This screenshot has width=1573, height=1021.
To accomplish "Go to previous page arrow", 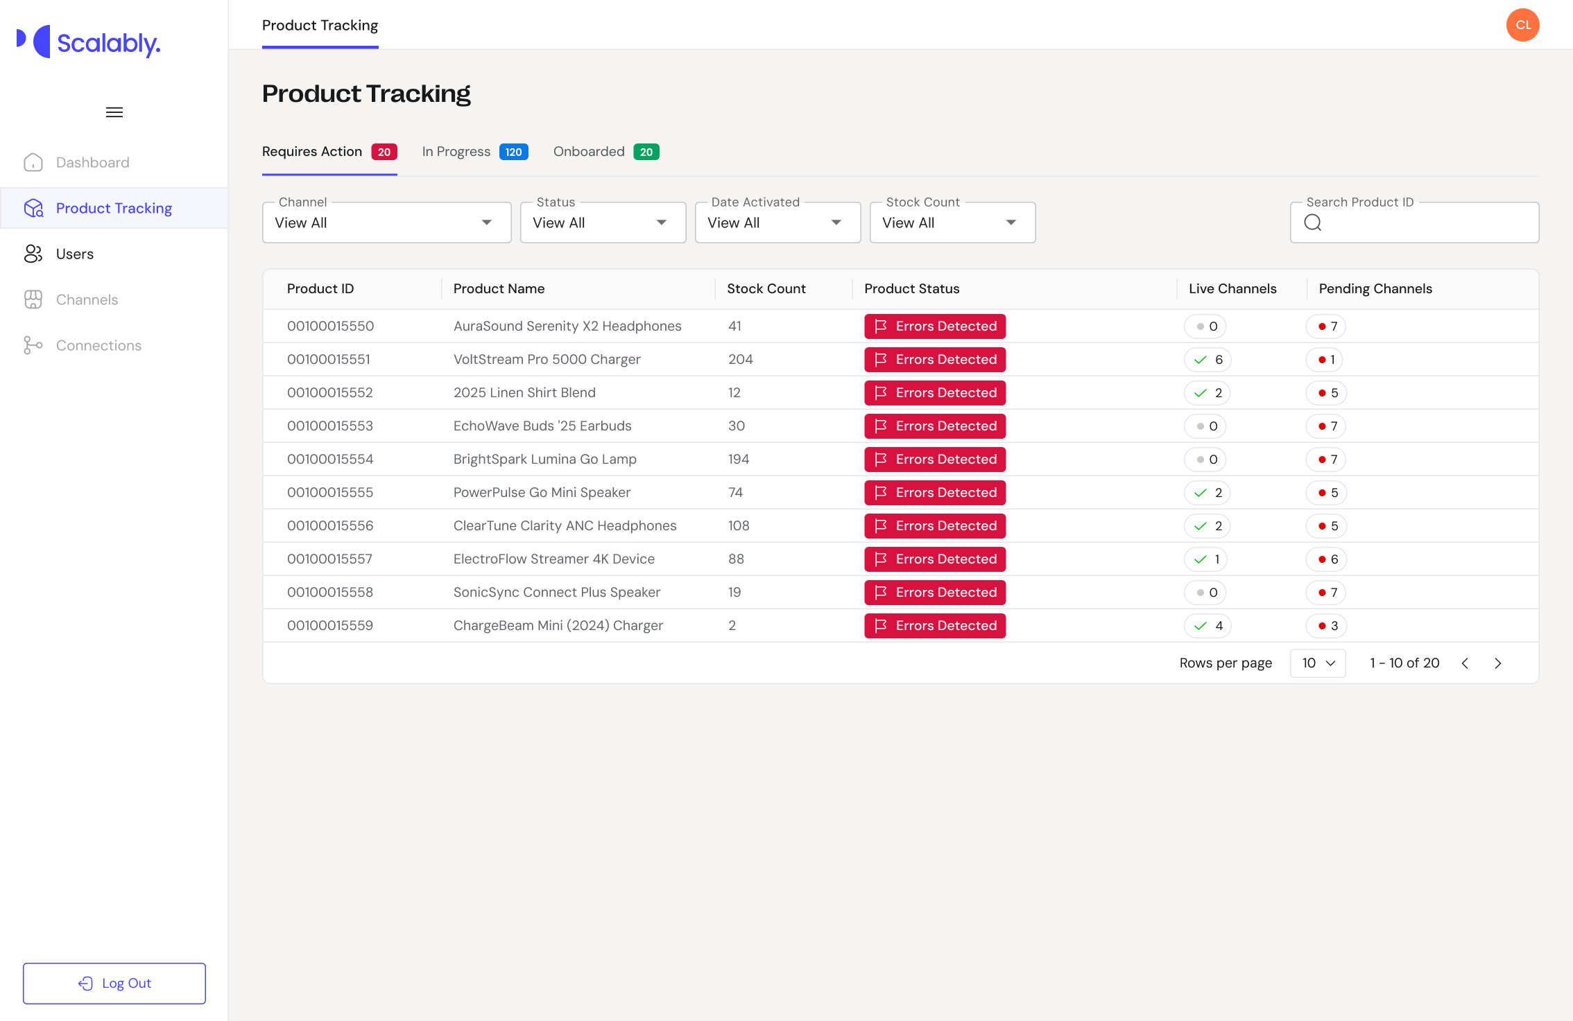I will point(1465,663).
